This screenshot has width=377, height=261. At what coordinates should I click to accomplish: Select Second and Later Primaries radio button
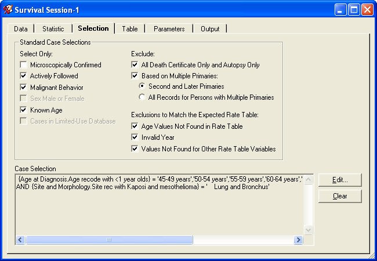coord(143,86)
